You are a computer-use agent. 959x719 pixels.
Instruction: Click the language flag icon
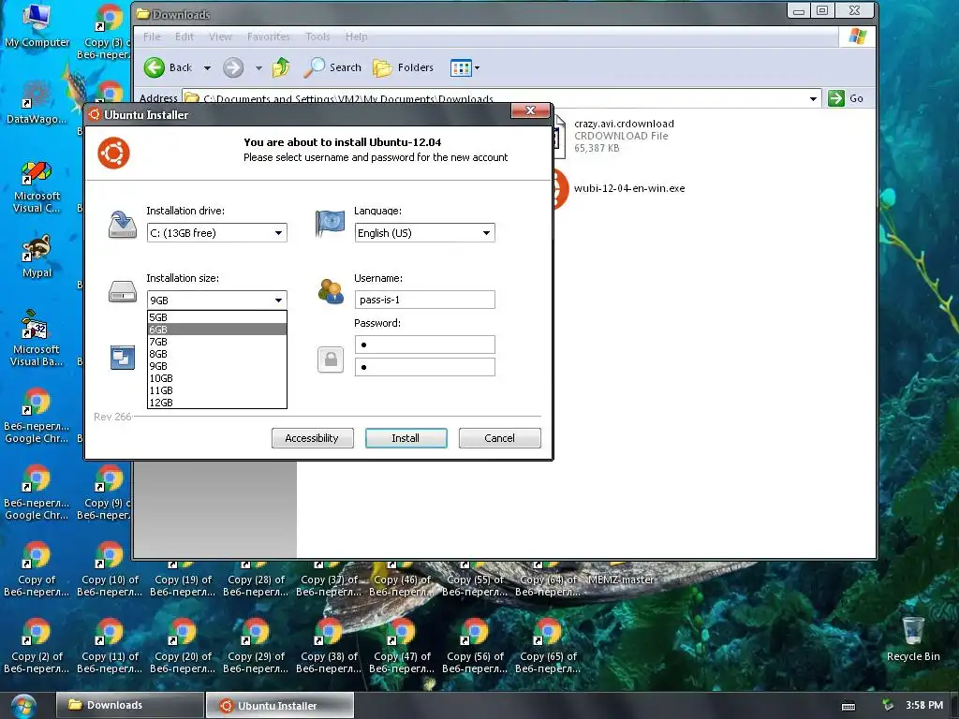click(x=331, y=223)
